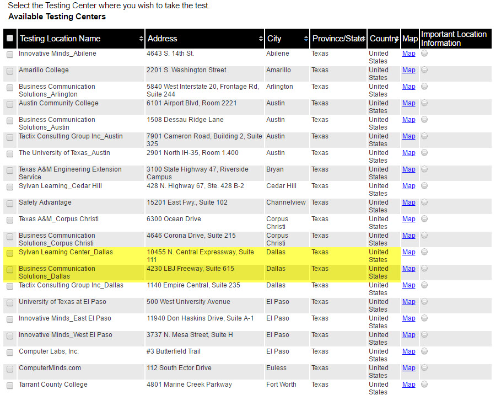Open Map link for Amarillo College
The width and height of the screenshot is (501, 395).
[x=408, y=70]
